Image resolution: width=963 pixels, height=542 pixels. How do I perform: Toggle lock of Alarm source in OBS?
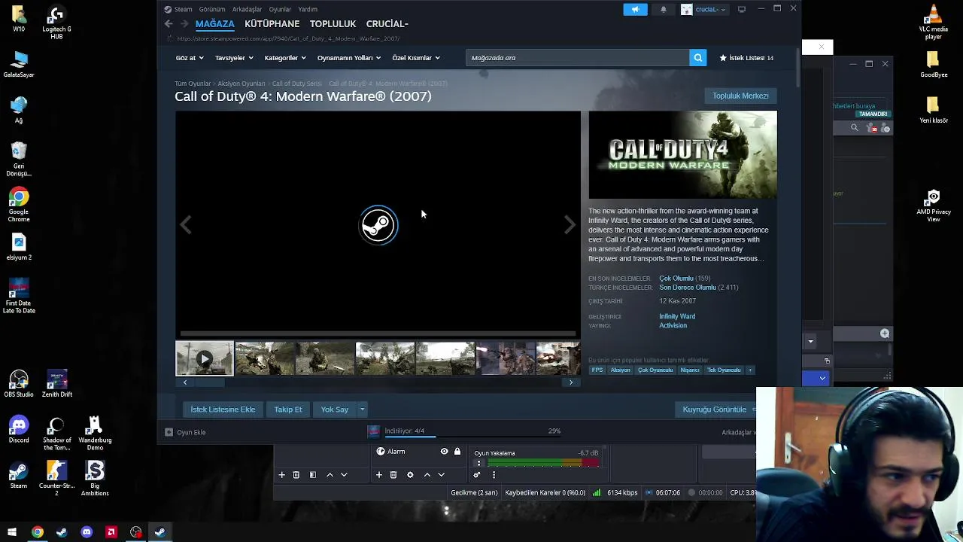coord(457,452)
